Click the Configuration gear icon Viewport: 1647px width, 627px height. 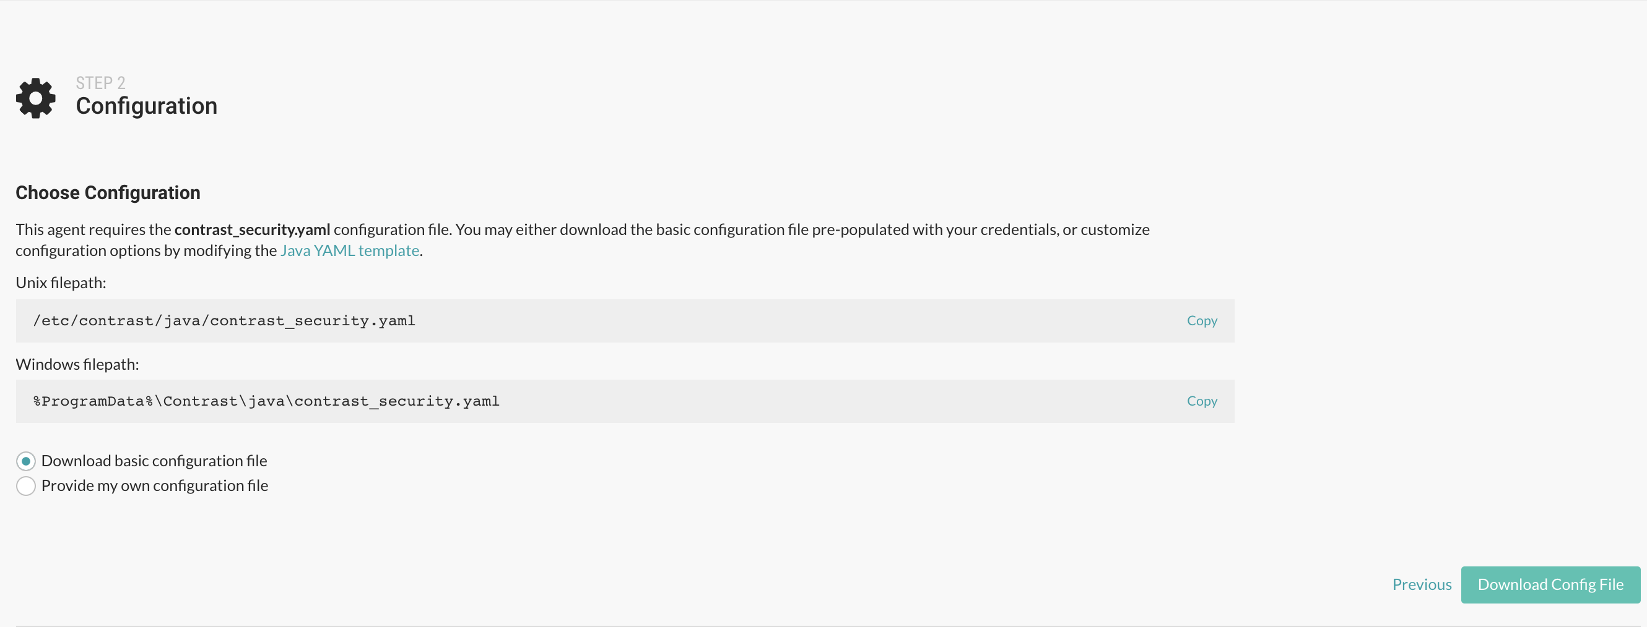coord(36,98)
